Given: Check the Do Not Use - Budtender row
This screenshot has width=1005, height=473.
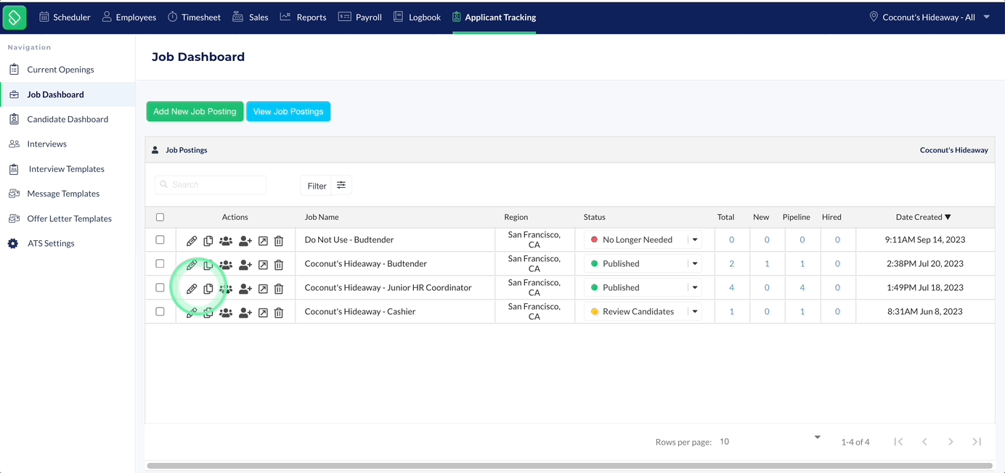Looking at the screenshot, I should pyautogui.click(x=160, y=239).
